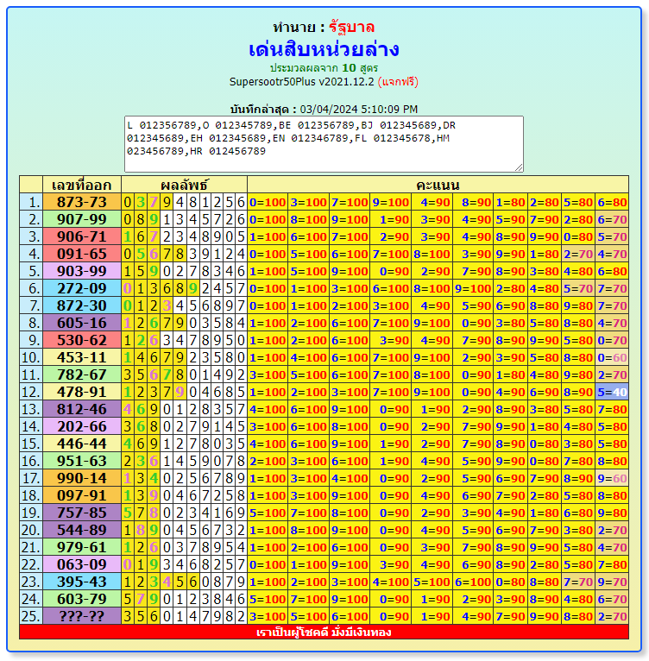Image resolution: width=649 pixels, height=661 pixels.
Task: Select the draw number 603-79
Action: click(x=82, y=600)
